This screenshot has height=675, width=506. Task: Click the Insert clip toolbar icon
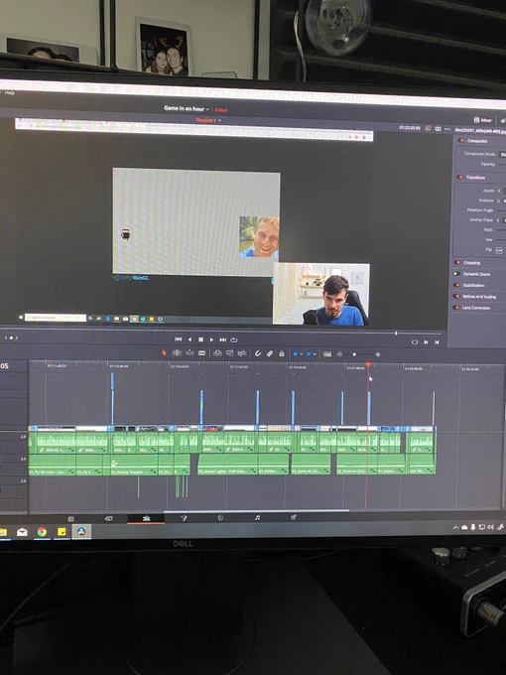point(217,353)
